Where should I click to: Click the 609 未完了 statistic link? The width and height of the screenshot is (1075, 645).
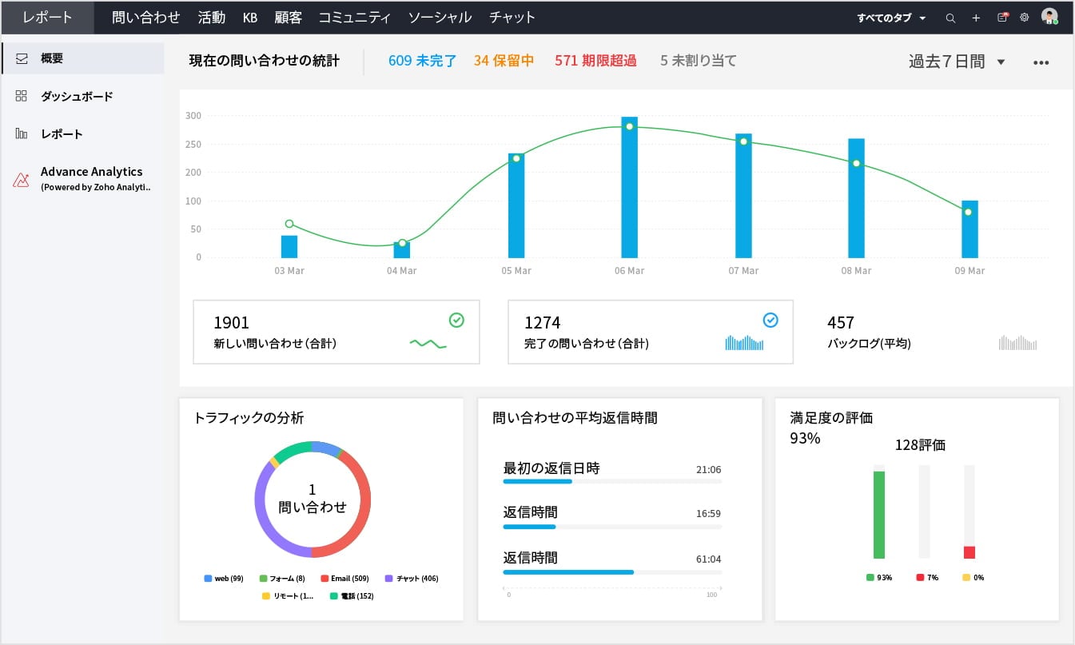click(422, 61)
